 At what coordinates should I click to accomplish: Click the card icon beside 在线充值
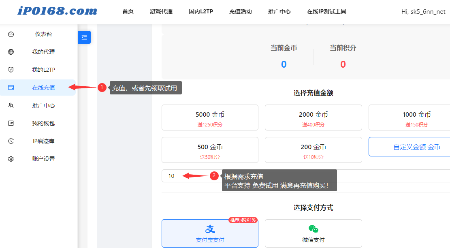tap(11, 88)
